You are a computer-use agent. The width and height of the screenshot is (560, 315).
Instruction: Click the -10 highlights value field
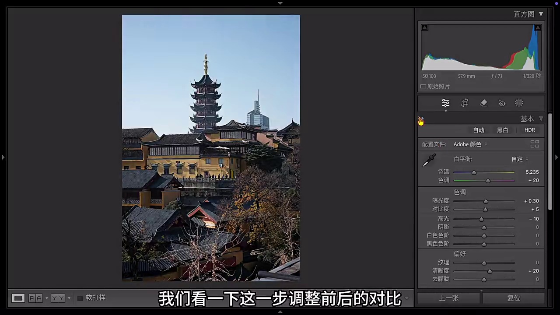534,219
